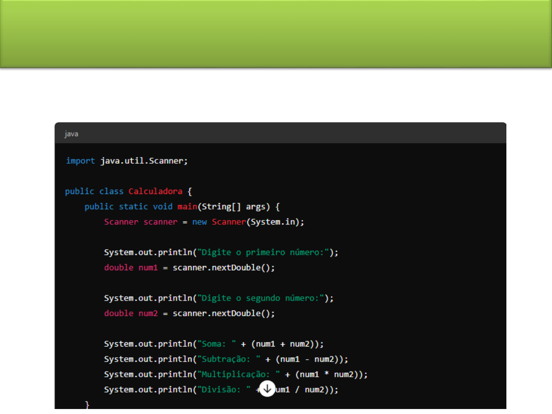Viewport: 552px width, 414px height.
Task: Click the scroll-down arrow button
Action: coord(267,389)
